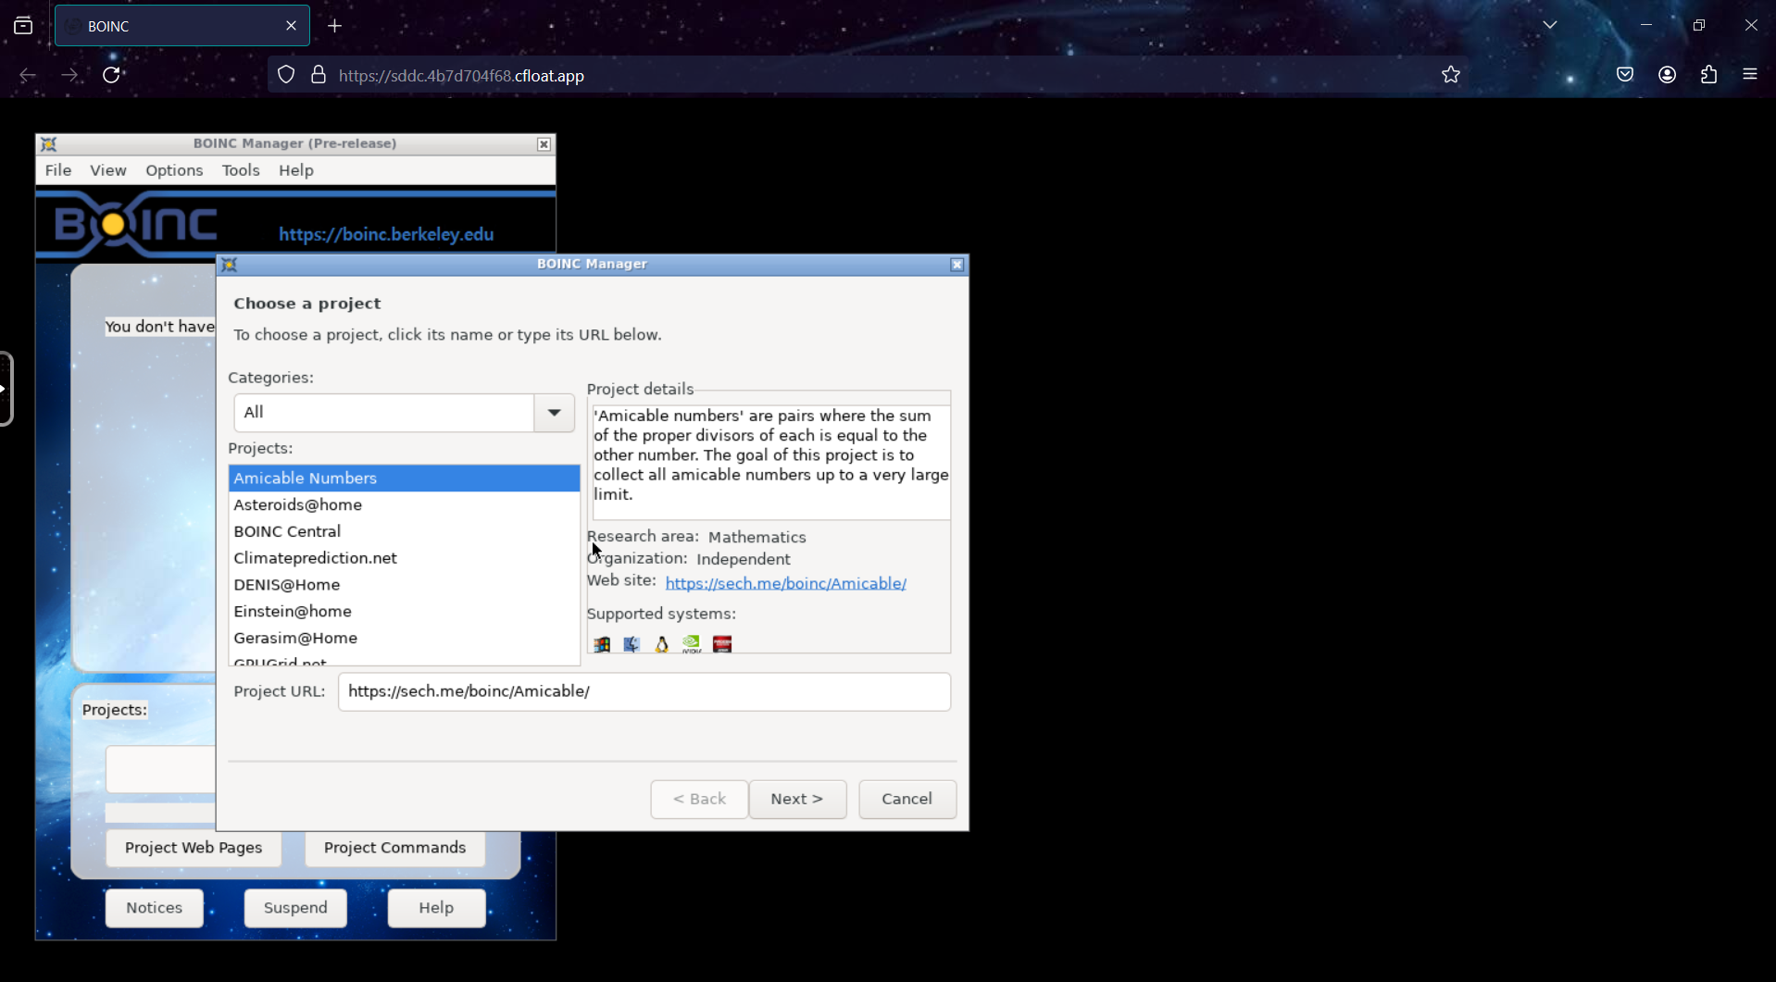Click the Suspend button
1776x982 pixels.
pyautogui.click(x=295, y=908)
